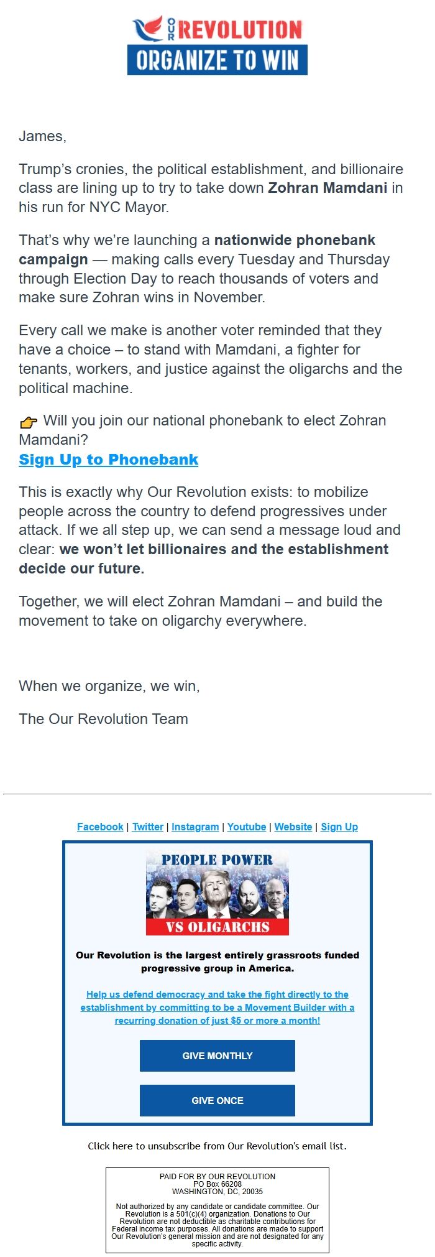Click the Our Revolution bird logo
The width and height of the screenshot is (435, 1257).
click(x=148, y=28)
